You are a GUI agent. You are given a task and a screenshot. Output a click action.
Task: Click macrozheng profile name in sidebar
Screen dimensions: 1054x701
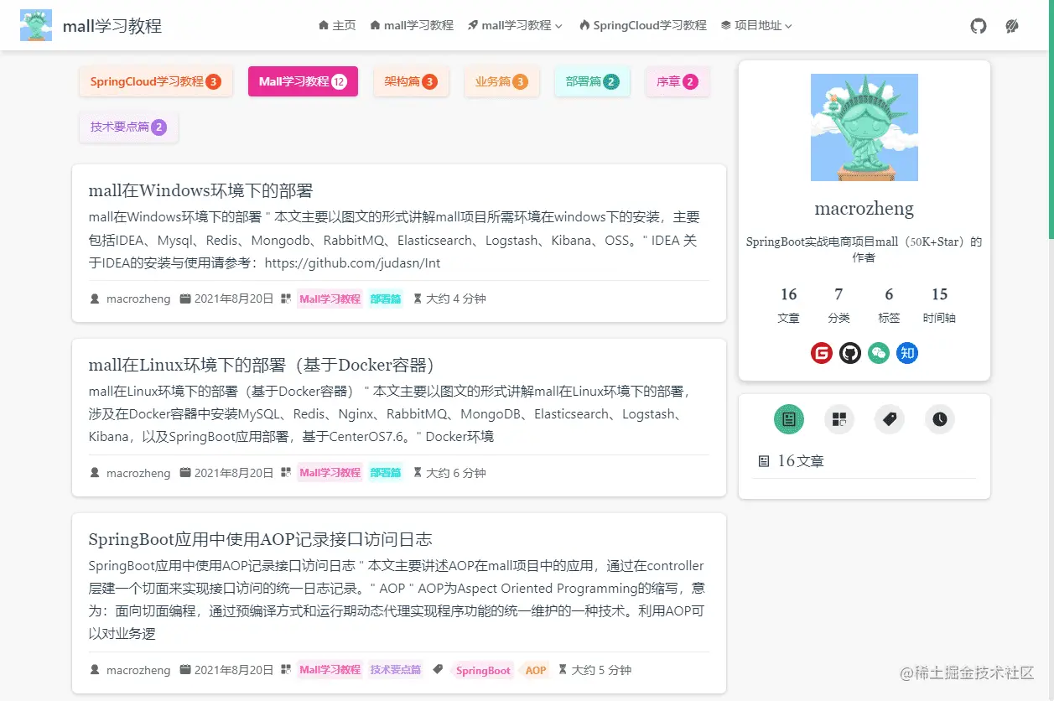coord(864,209)
